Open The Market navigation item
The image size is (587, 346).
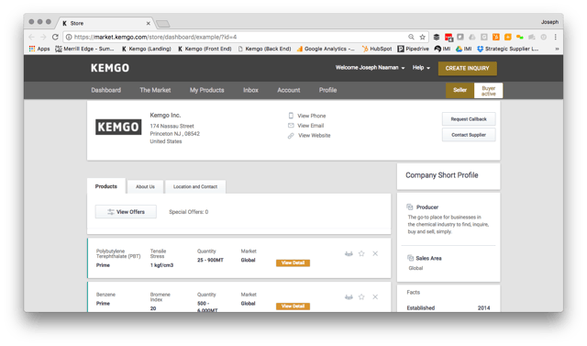(155, 90)
